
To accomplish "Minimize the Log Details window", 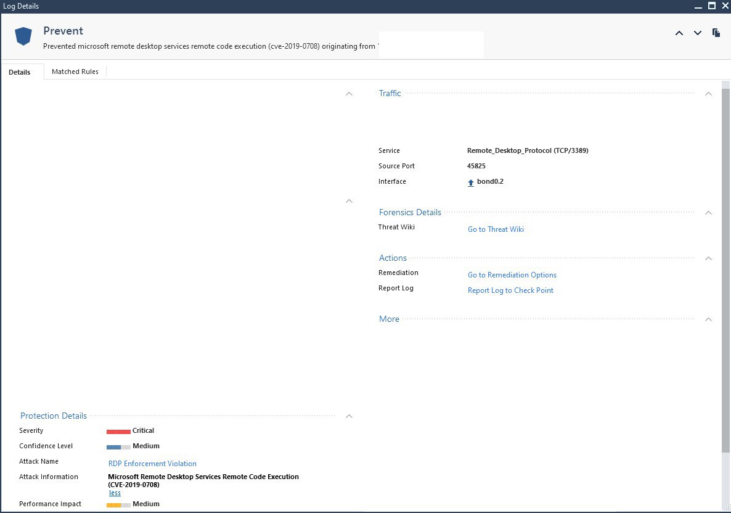I will (698, 6).
